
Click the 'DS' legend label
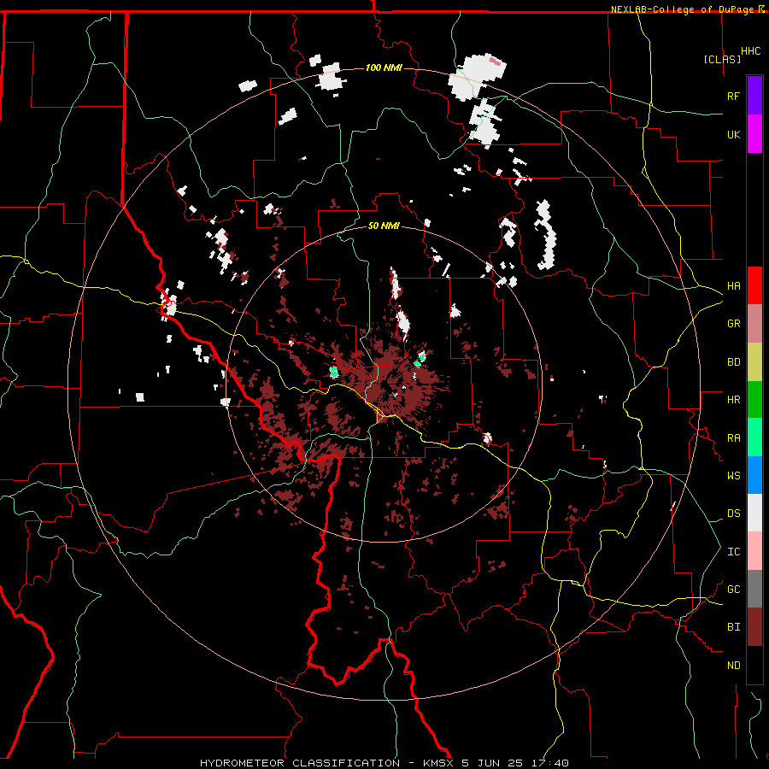tap(733, 514)
